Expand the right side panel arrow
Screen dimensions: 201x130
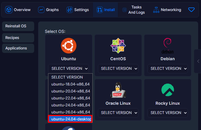click(198, 61)
